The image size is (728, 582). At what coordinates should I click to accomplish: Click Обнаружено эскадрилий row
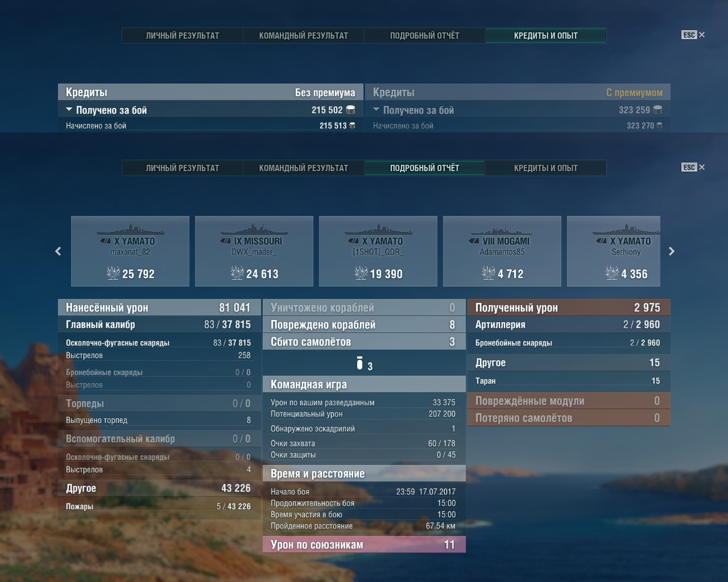[363, 429]
